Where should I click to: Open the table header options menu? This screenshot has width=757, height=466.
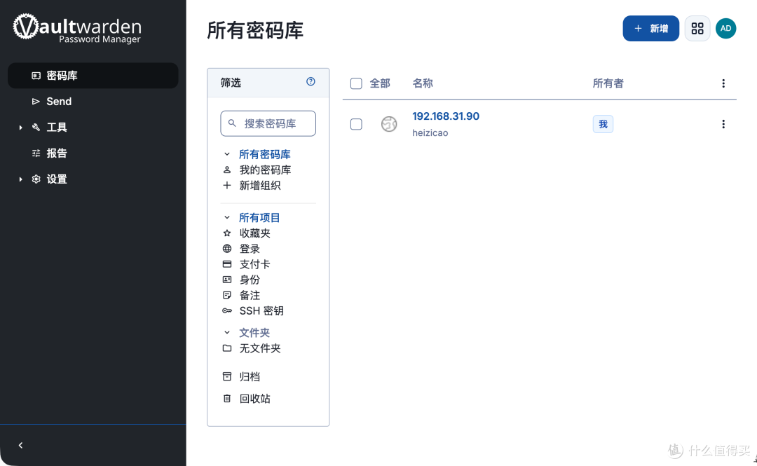tap(723, 83)
